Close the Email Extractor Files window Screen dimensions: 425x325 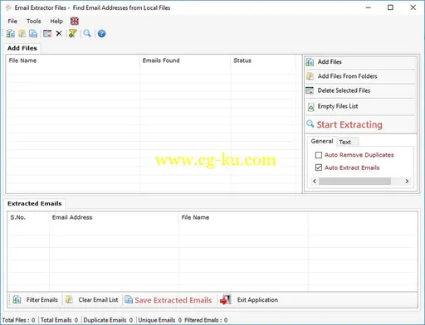[413, 7]
